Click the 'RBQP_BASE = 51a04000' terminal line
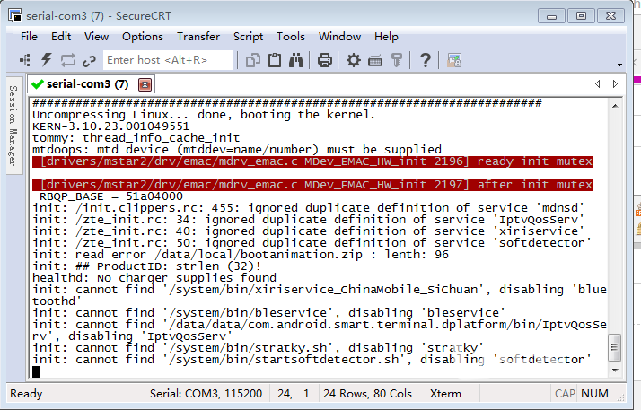 [x=110, y=196]
